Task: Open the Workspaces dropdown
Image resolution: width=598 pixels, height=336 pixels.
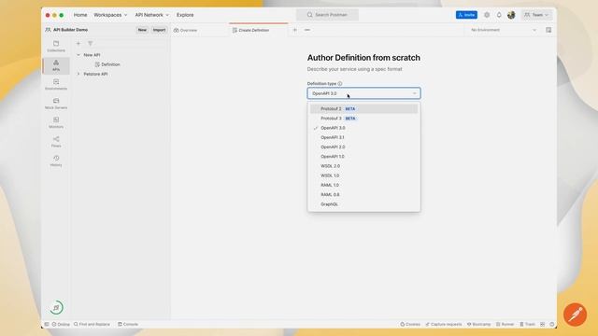Action: click(x=110, y=15)
